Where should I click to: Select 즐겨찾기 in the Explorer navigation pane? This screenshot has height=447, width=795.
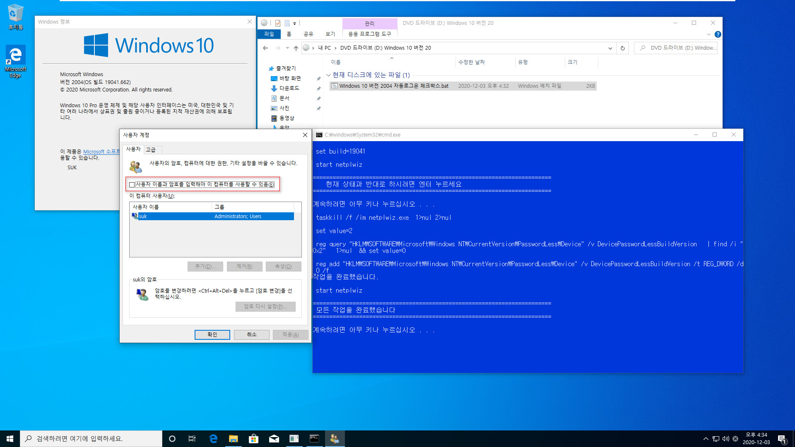click(x=286, y=69)
